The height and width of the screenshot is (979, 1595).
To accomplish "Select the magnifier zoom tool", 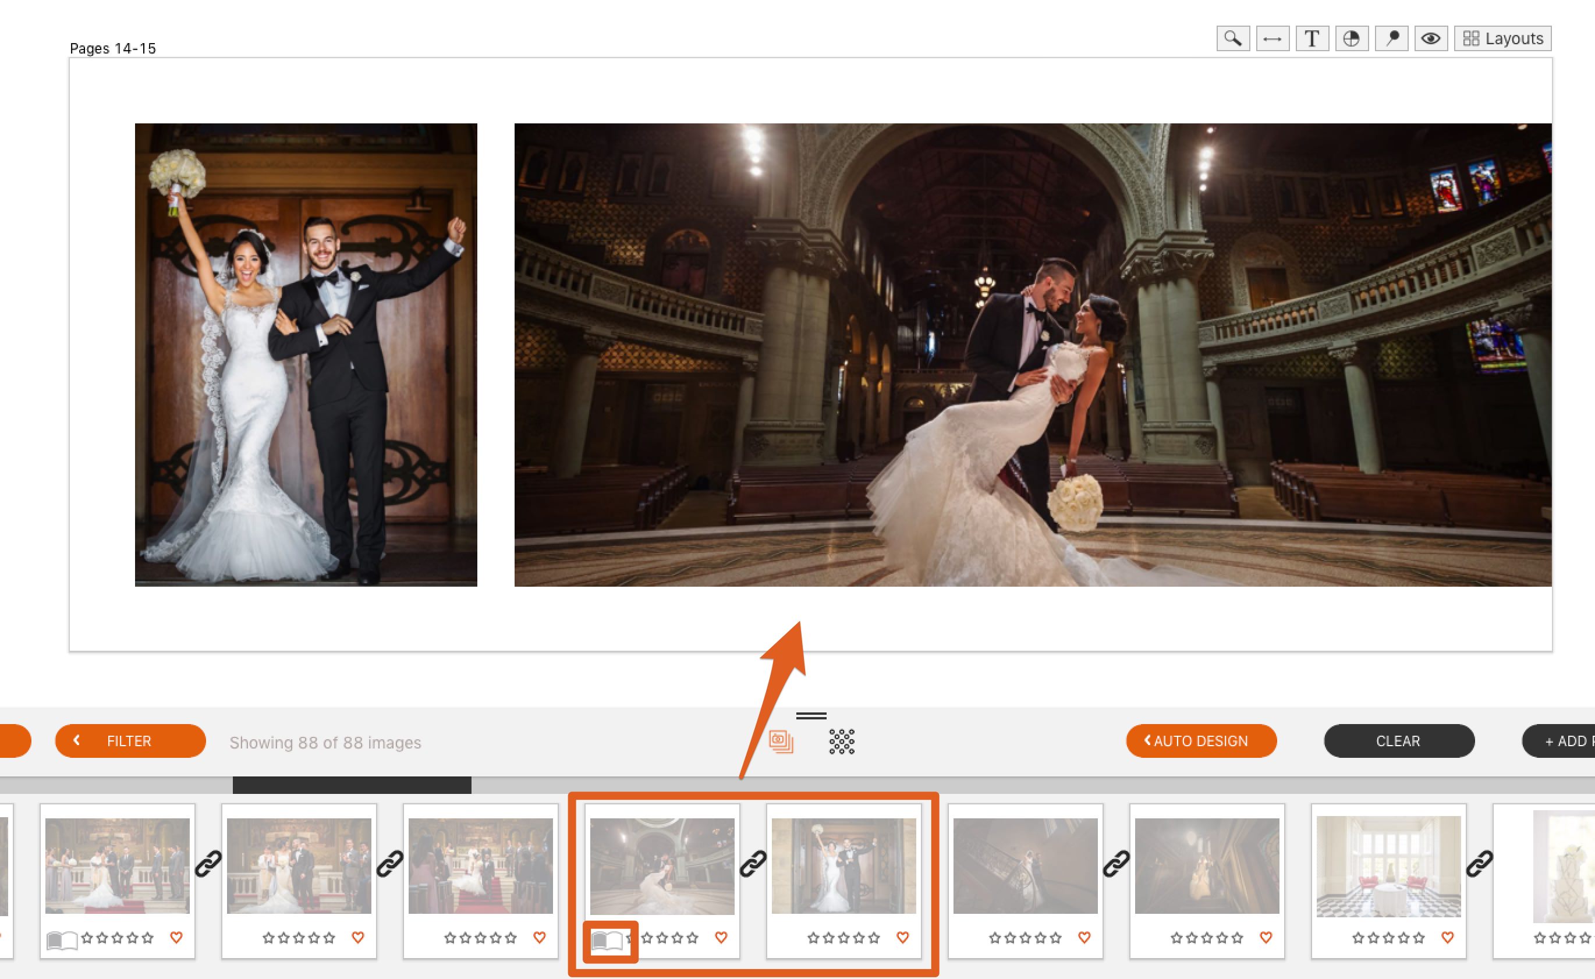I will pyautogui.click(x=1233, y=39).
